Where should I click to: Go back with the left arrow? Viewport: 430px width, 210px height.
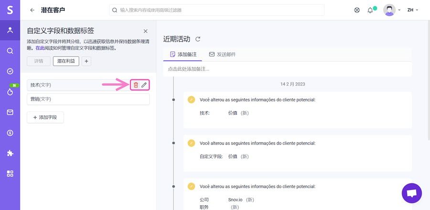point(32,10)
